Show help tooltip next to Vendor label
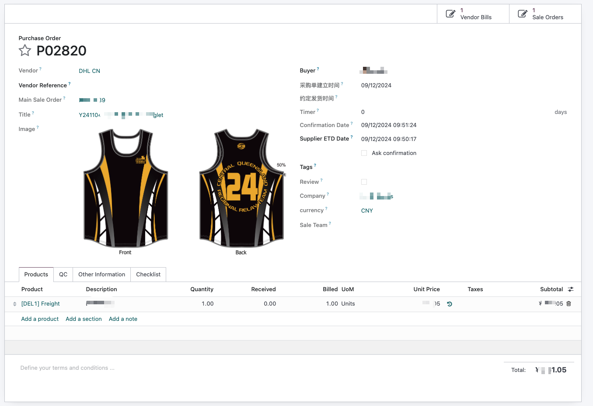593x406 pixels. [41, 69]
